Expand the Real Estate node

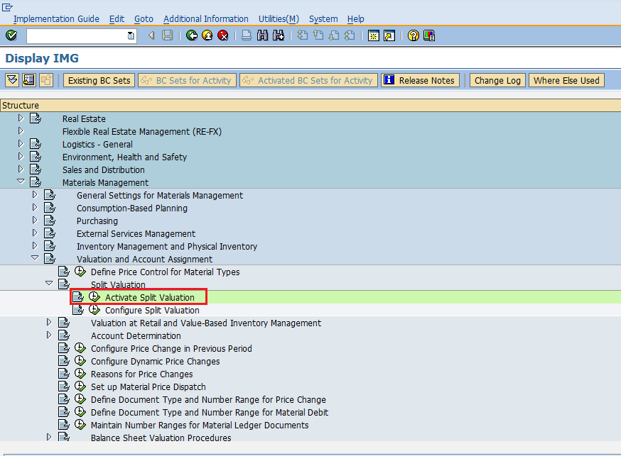tap(21, 118)
